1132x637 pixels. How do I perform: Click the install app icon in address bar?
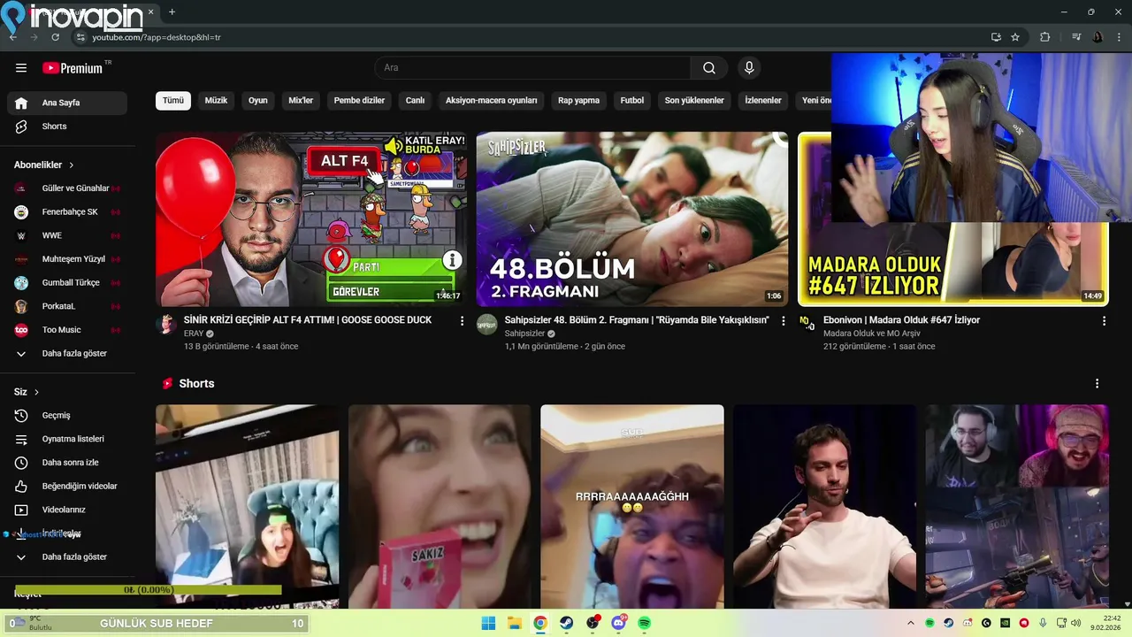click(x=996, y=37)
